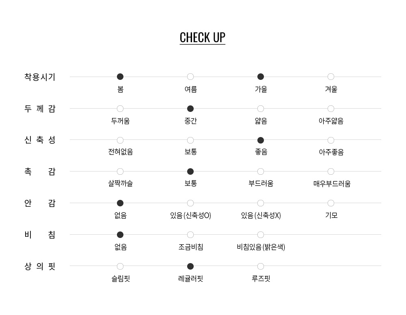Pick 아주좋음 stretch option circle
This screenshot has width=406, height=315.
click(331, 140)
